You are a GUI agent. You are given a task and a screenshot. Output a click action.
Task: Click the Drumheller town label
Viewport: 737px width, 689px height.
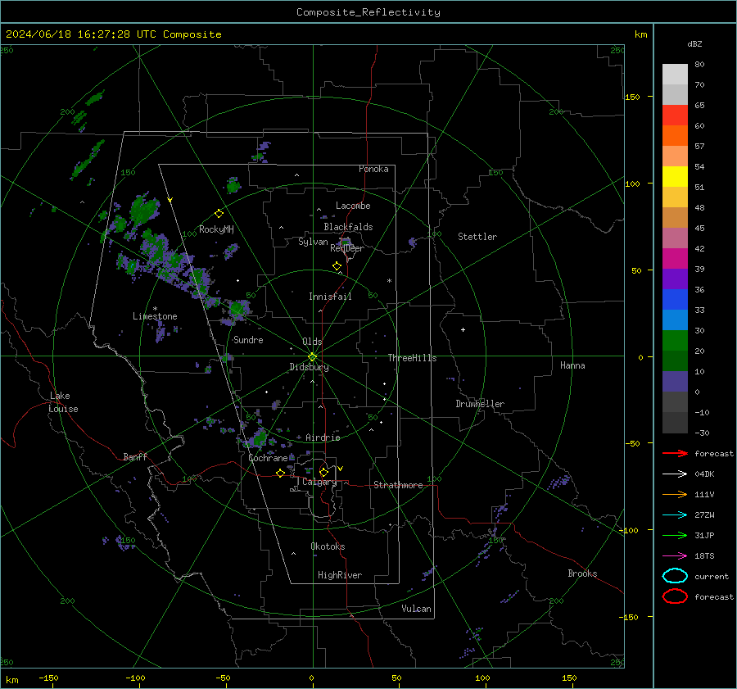tap(480, 404)
